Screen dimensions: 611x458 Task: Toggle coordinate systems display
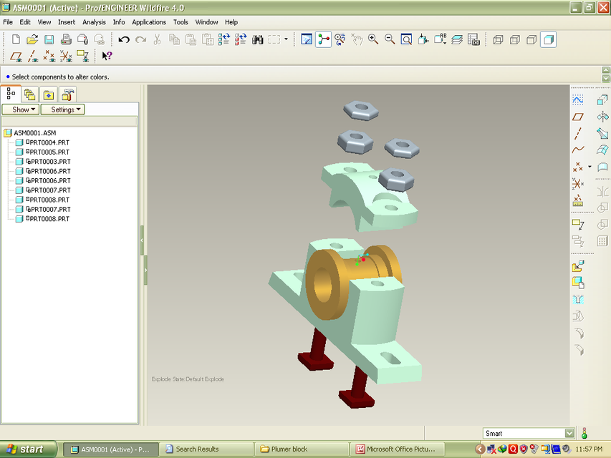66,57
